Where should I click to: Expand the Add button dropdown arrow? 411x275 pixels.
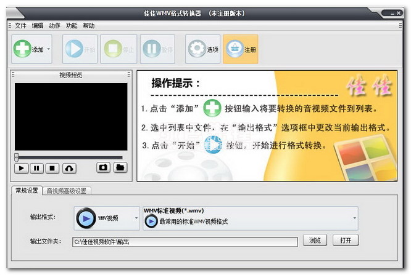pyautogui.click(x=49, y=49)
